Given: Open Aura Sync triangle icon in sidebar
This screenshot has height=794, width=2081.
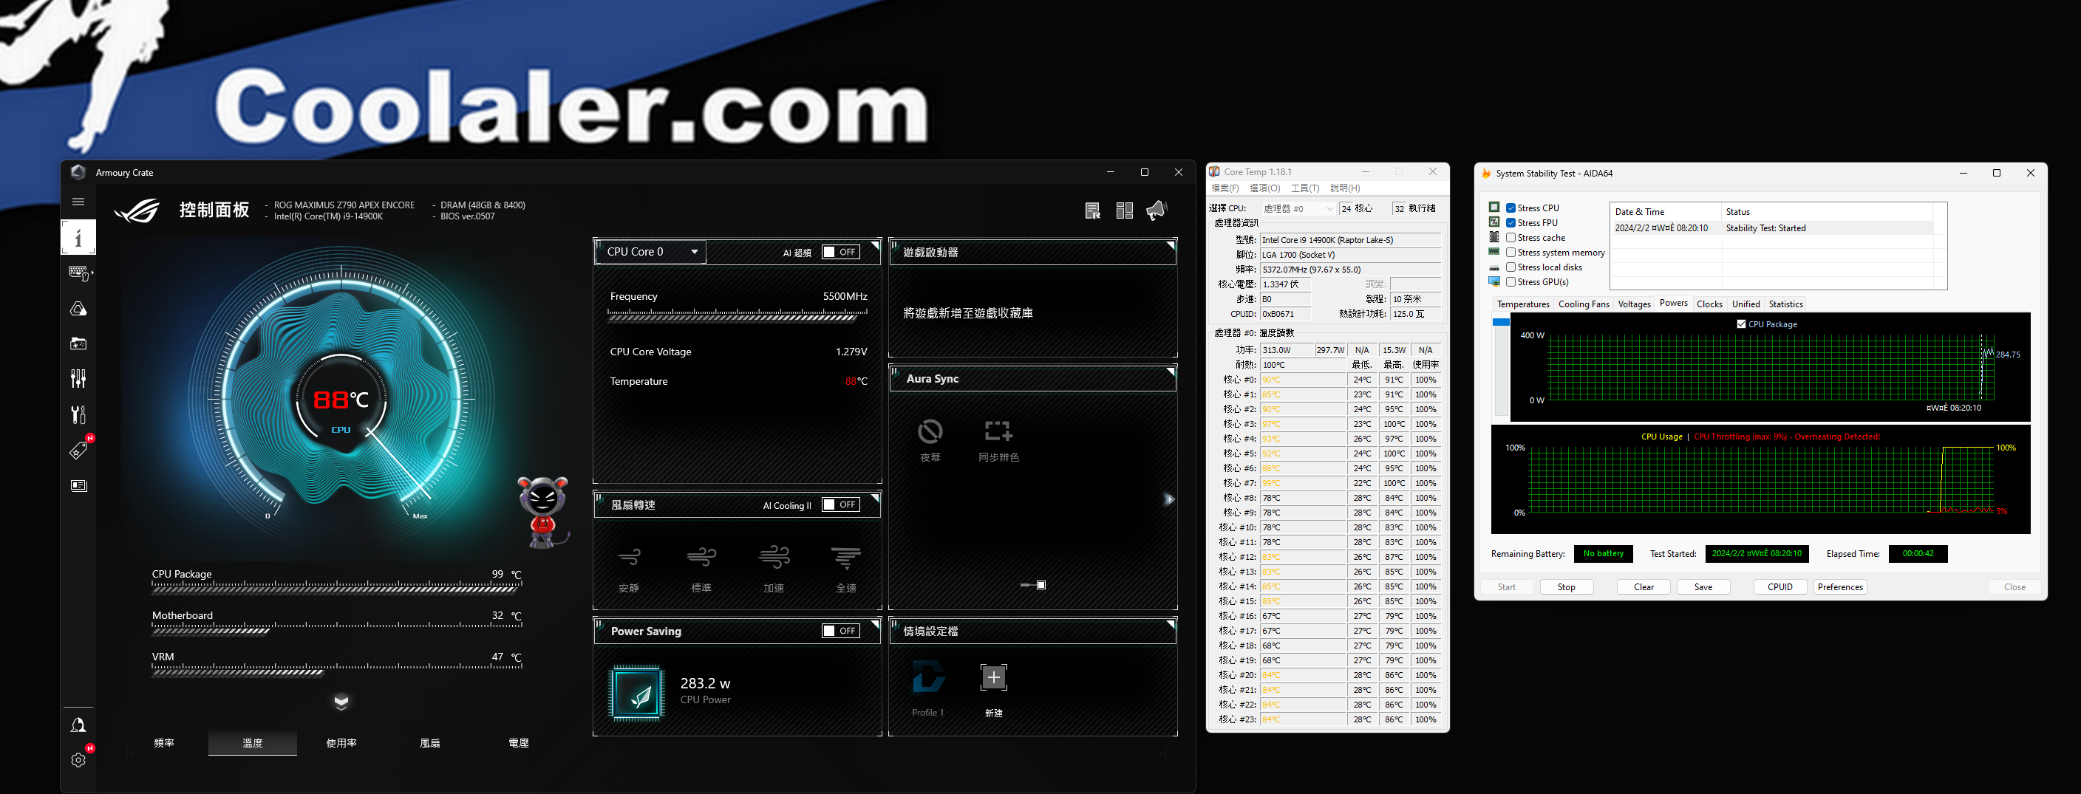Looking at the screenshot, I should click(78, 309).
